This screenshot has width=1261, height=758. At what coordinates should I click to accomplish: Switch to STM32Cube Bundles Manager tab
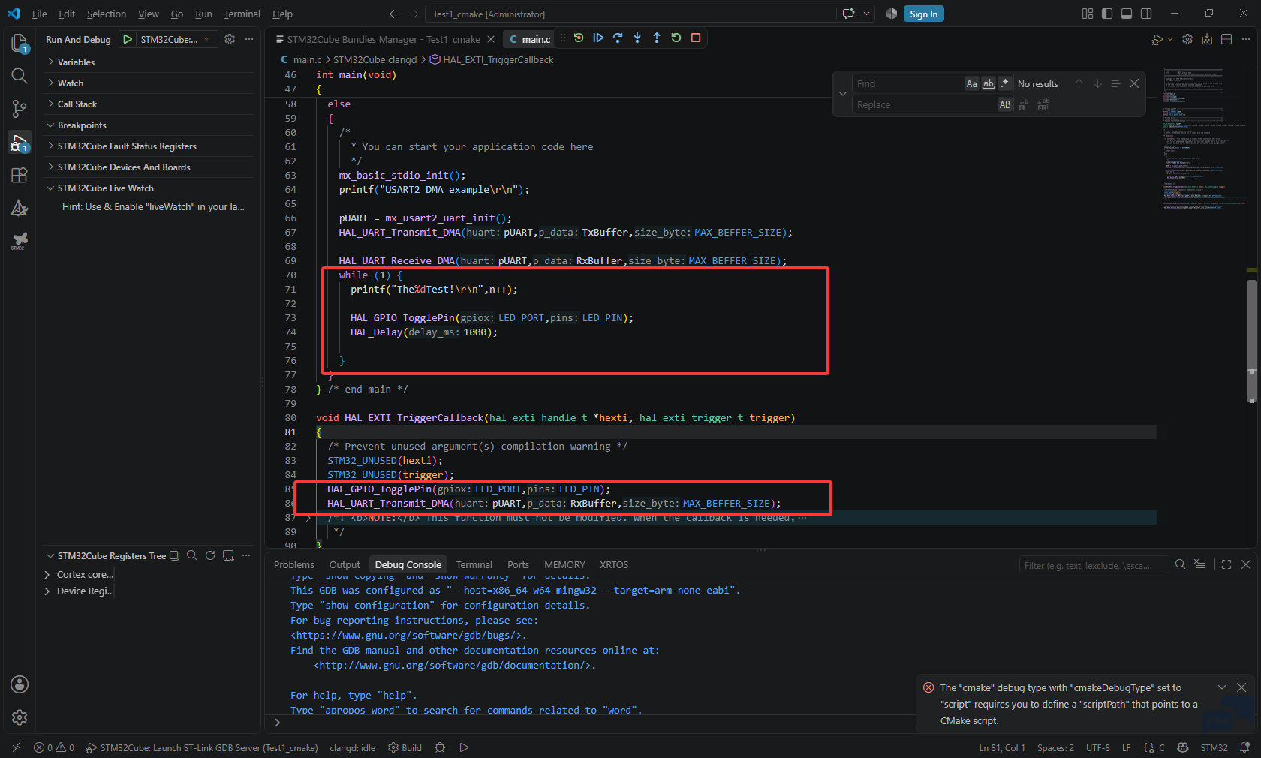(384, 39)
